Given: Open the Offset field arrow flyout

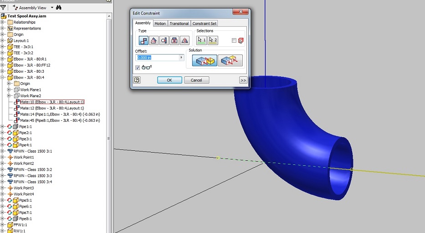Looking at the screenshot, I should 182,58.
